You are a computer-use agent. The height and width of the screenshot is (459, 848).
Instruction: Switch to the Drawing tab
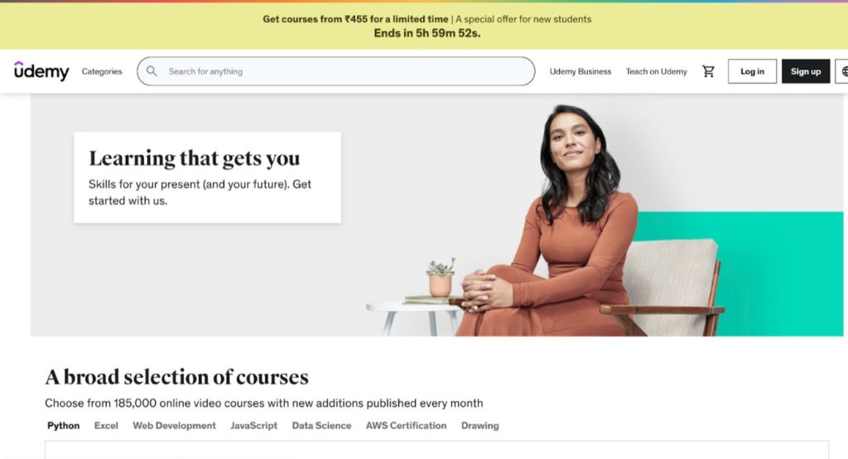click(479, 425)
